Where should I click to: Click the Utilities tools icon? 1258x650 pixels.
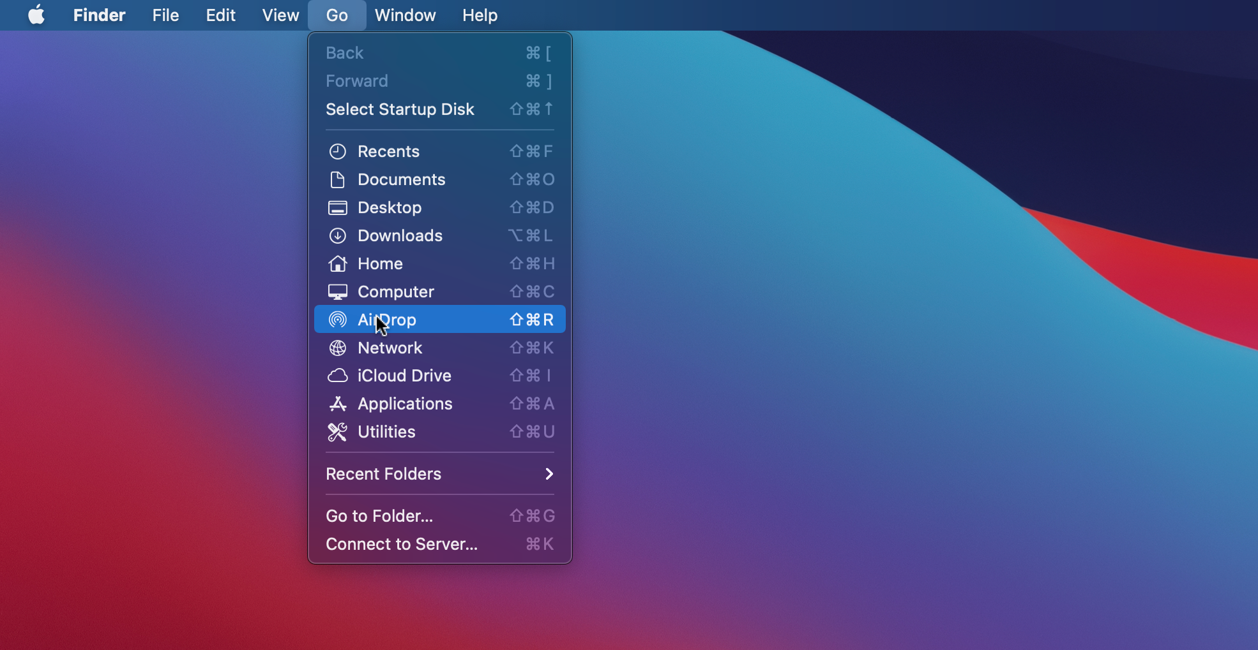337,432
